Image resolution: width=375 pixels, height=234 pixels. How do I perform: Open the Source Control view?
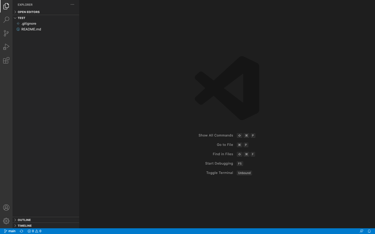pos(6,33)
